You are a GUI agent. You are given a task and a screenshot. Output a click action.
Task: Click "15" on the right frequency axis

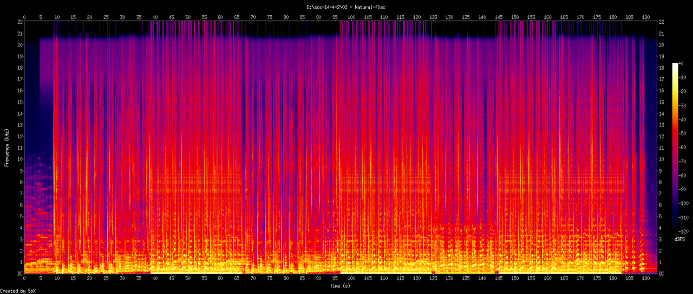tap(662, 102)
